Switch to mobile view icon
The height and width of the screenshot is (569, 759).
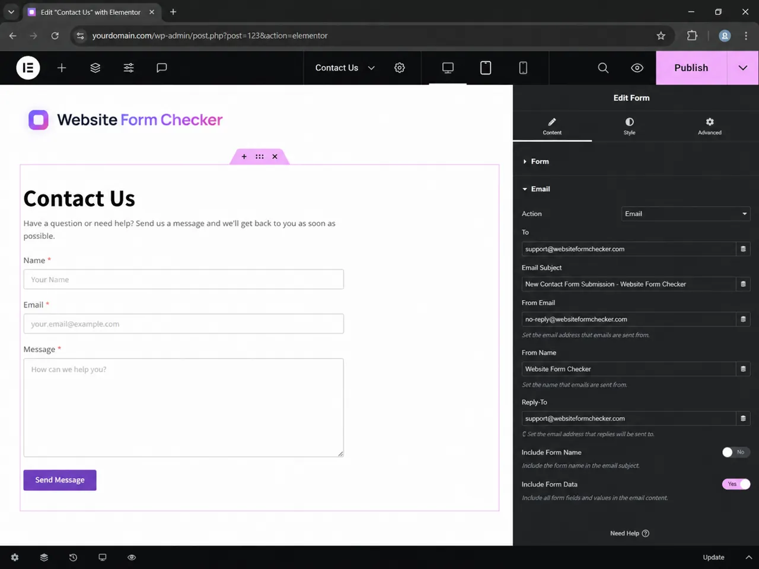[x=523, y=68]
